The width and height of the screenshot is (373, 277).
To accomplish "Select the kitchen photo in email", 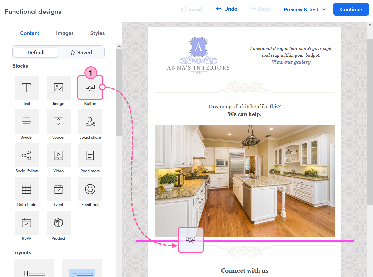I will [x=244, y=180].
